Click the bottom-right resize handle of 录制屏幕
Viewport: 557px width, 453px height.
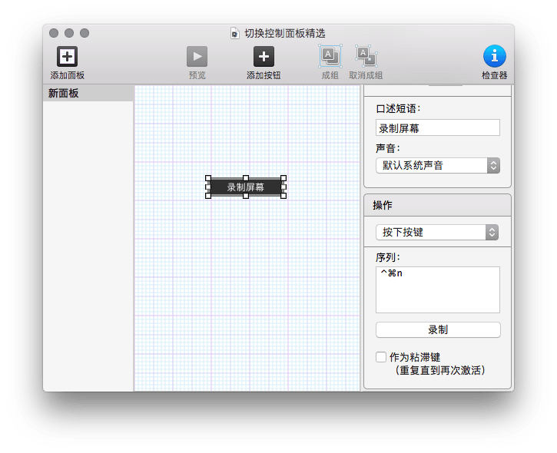tap(283, 196)
